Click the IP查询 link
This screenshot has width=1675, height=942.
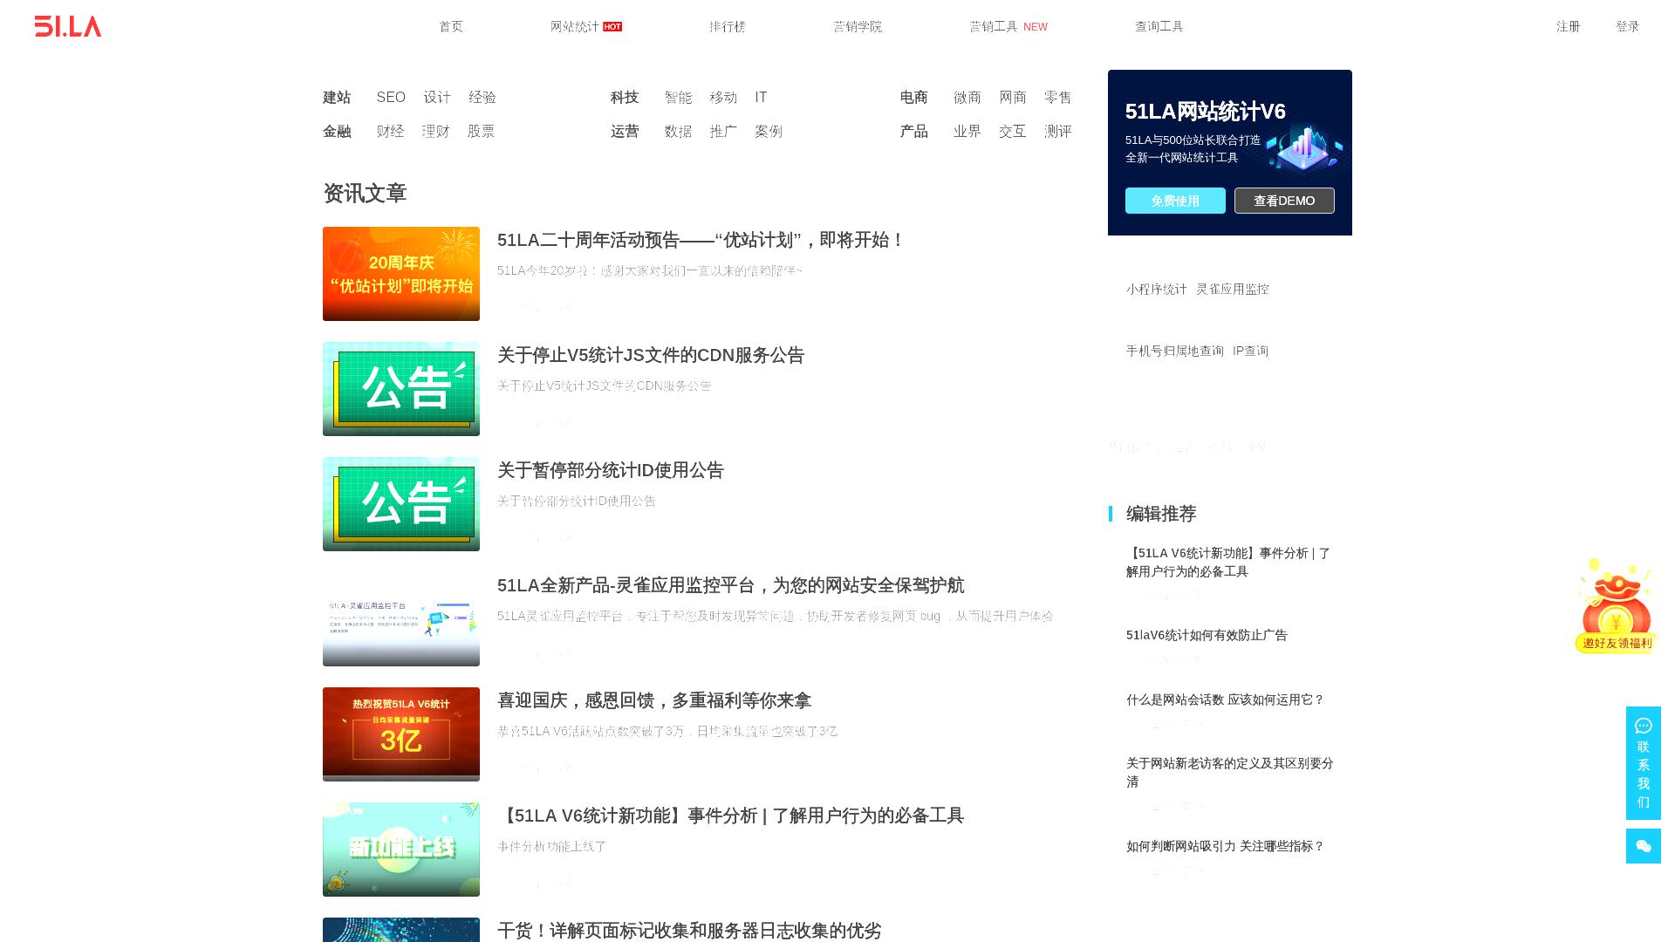click(x=1250, y=351)
